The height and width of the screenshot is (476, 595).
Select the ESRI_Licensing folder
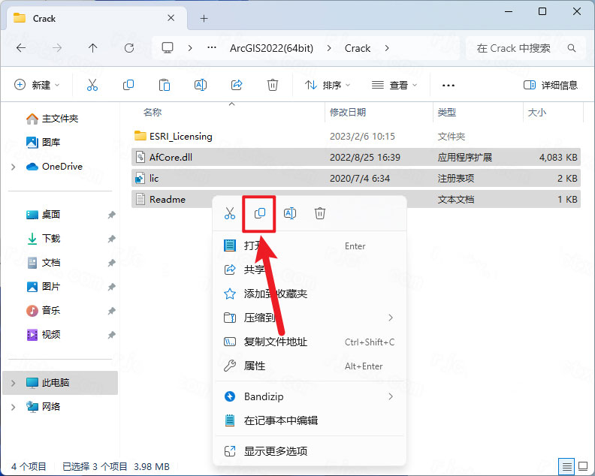tap(356, 136)
